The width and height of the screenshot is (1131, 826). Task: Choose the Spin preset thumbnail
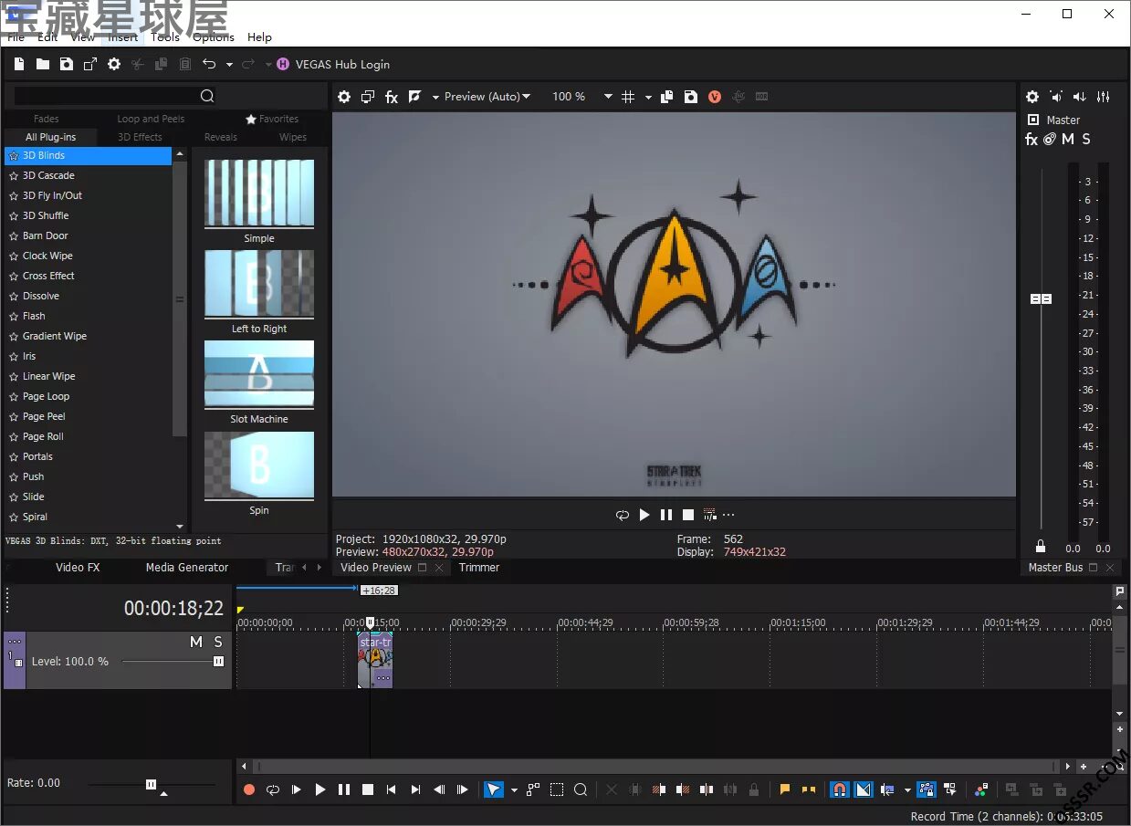(259, 465)
